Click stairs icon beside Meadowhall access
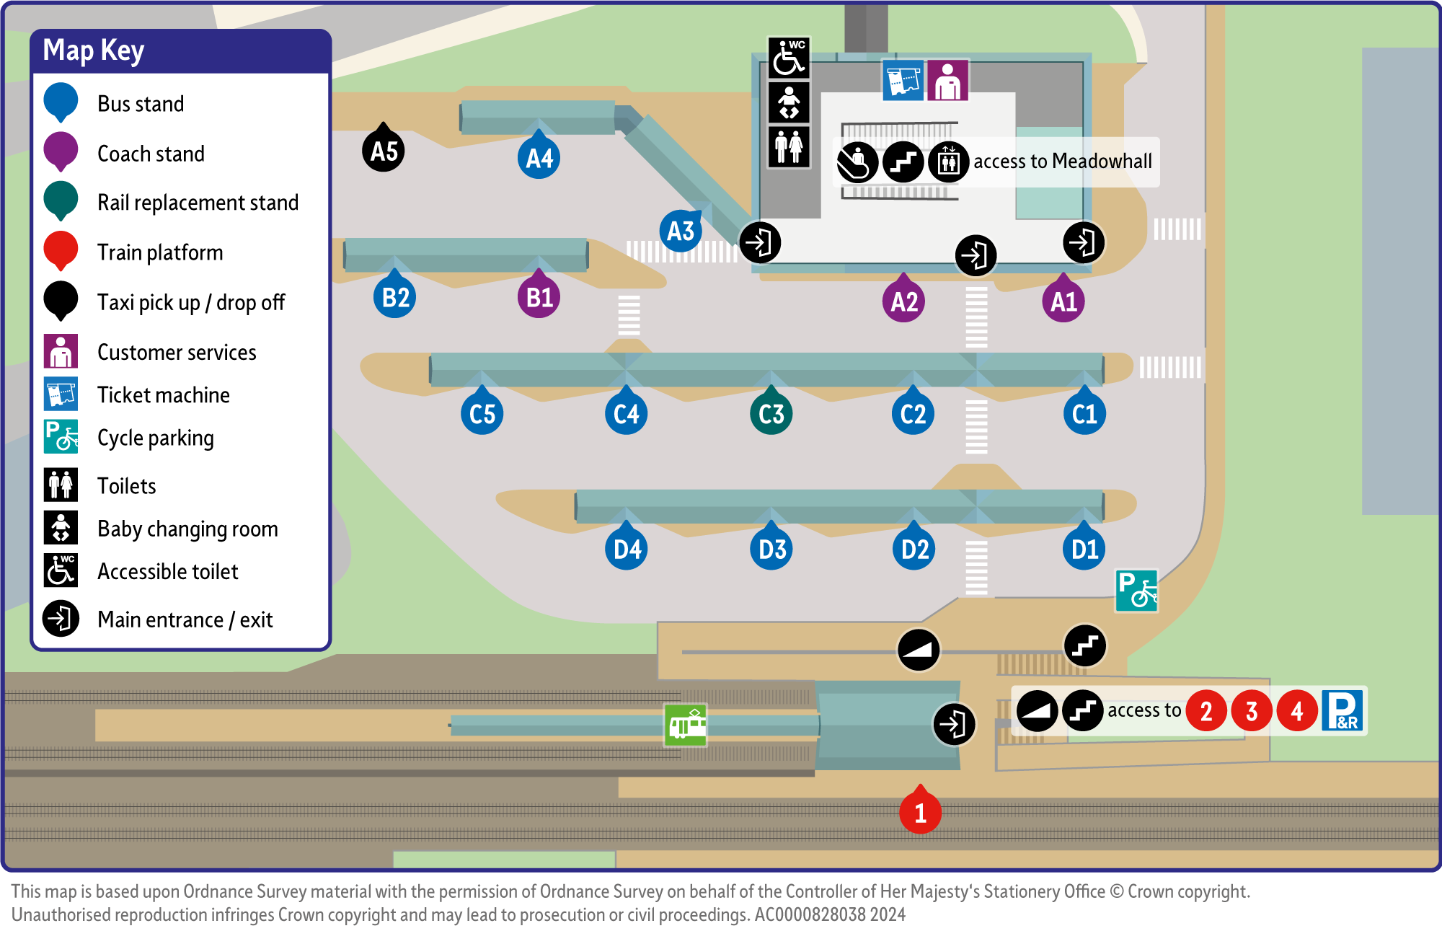 click(903, 162)
